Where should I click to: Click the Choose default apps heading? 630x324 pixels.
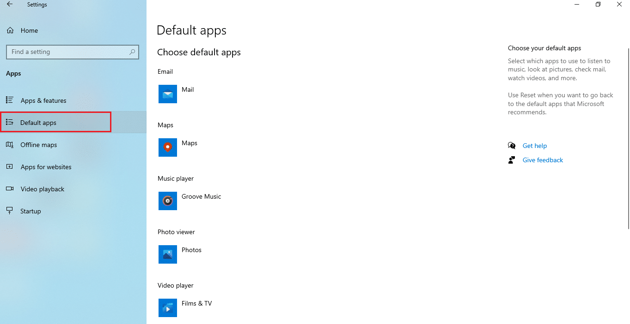coord(199,53)
